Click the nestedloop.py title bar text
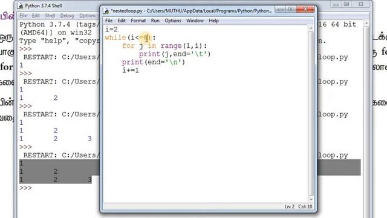Screen dimensions: 387x218 [x=191, y=11]
